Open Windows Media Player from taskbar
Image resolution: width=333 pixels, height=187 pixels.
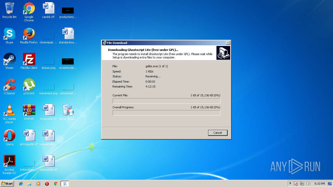pos(38,184)
